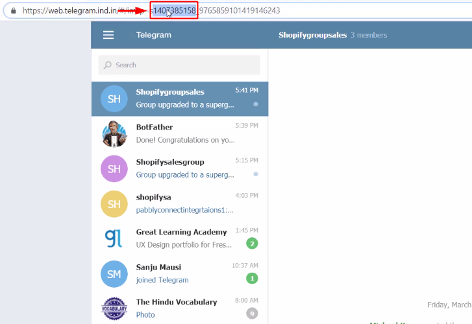
Task: Click 'Done! Congratulations on yo...' preview text
Action: 186,140
